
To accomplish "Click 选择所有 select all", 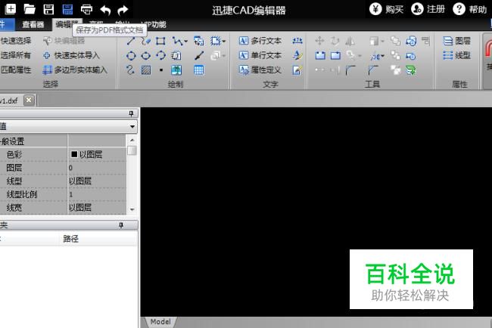I will (x=16, y=55).
